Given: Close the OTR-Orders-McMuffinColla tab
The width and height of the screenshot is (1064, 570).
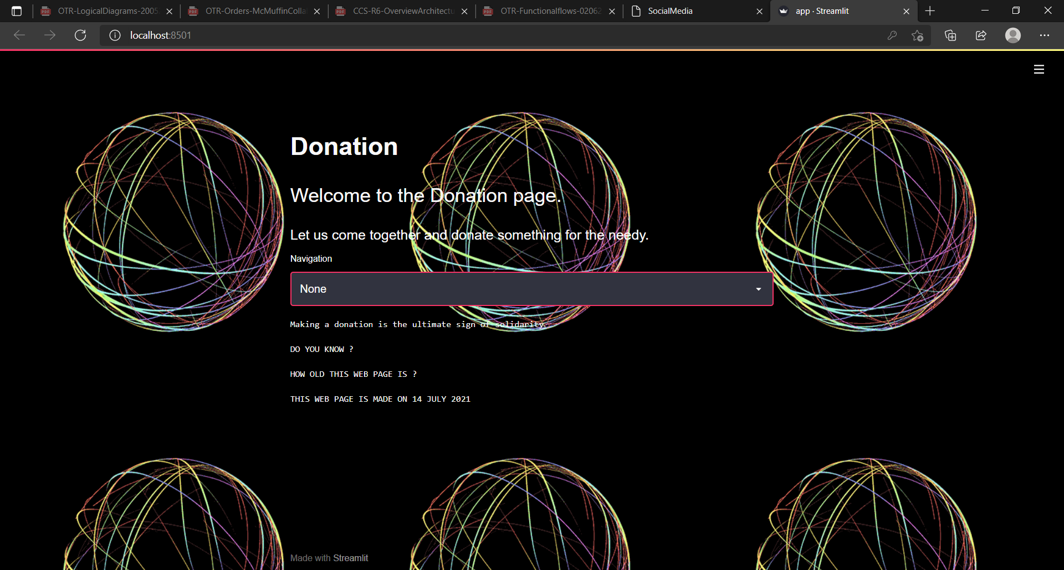Looking at the screenshot, I should pos(317,11).
